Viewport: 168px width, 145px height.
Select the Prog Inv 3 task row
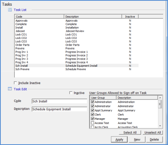(x=77, y=59)
